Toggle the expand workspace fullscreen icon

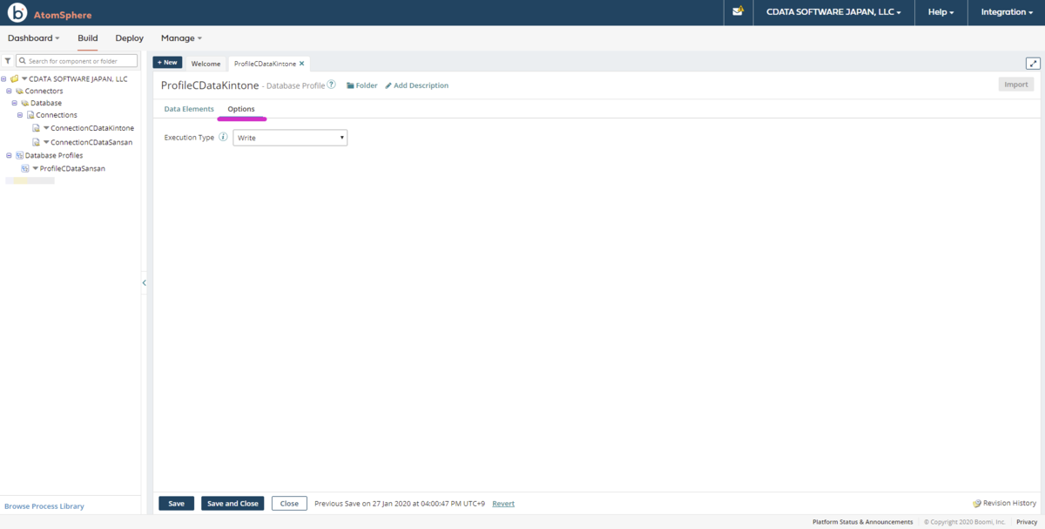1033,63
